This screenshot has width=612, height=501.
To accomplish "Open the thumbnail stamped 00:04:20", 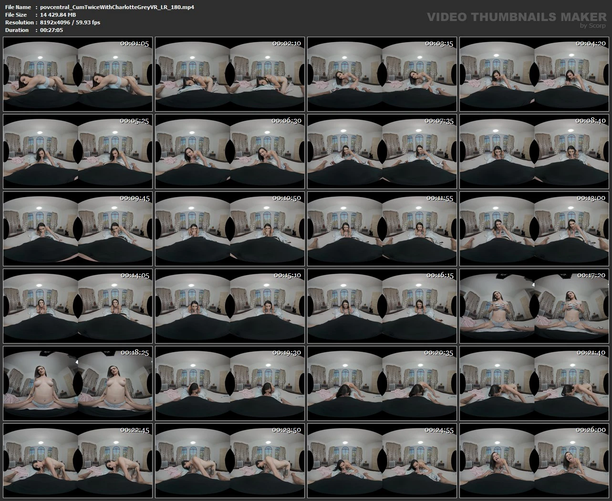I will (534, 74).
